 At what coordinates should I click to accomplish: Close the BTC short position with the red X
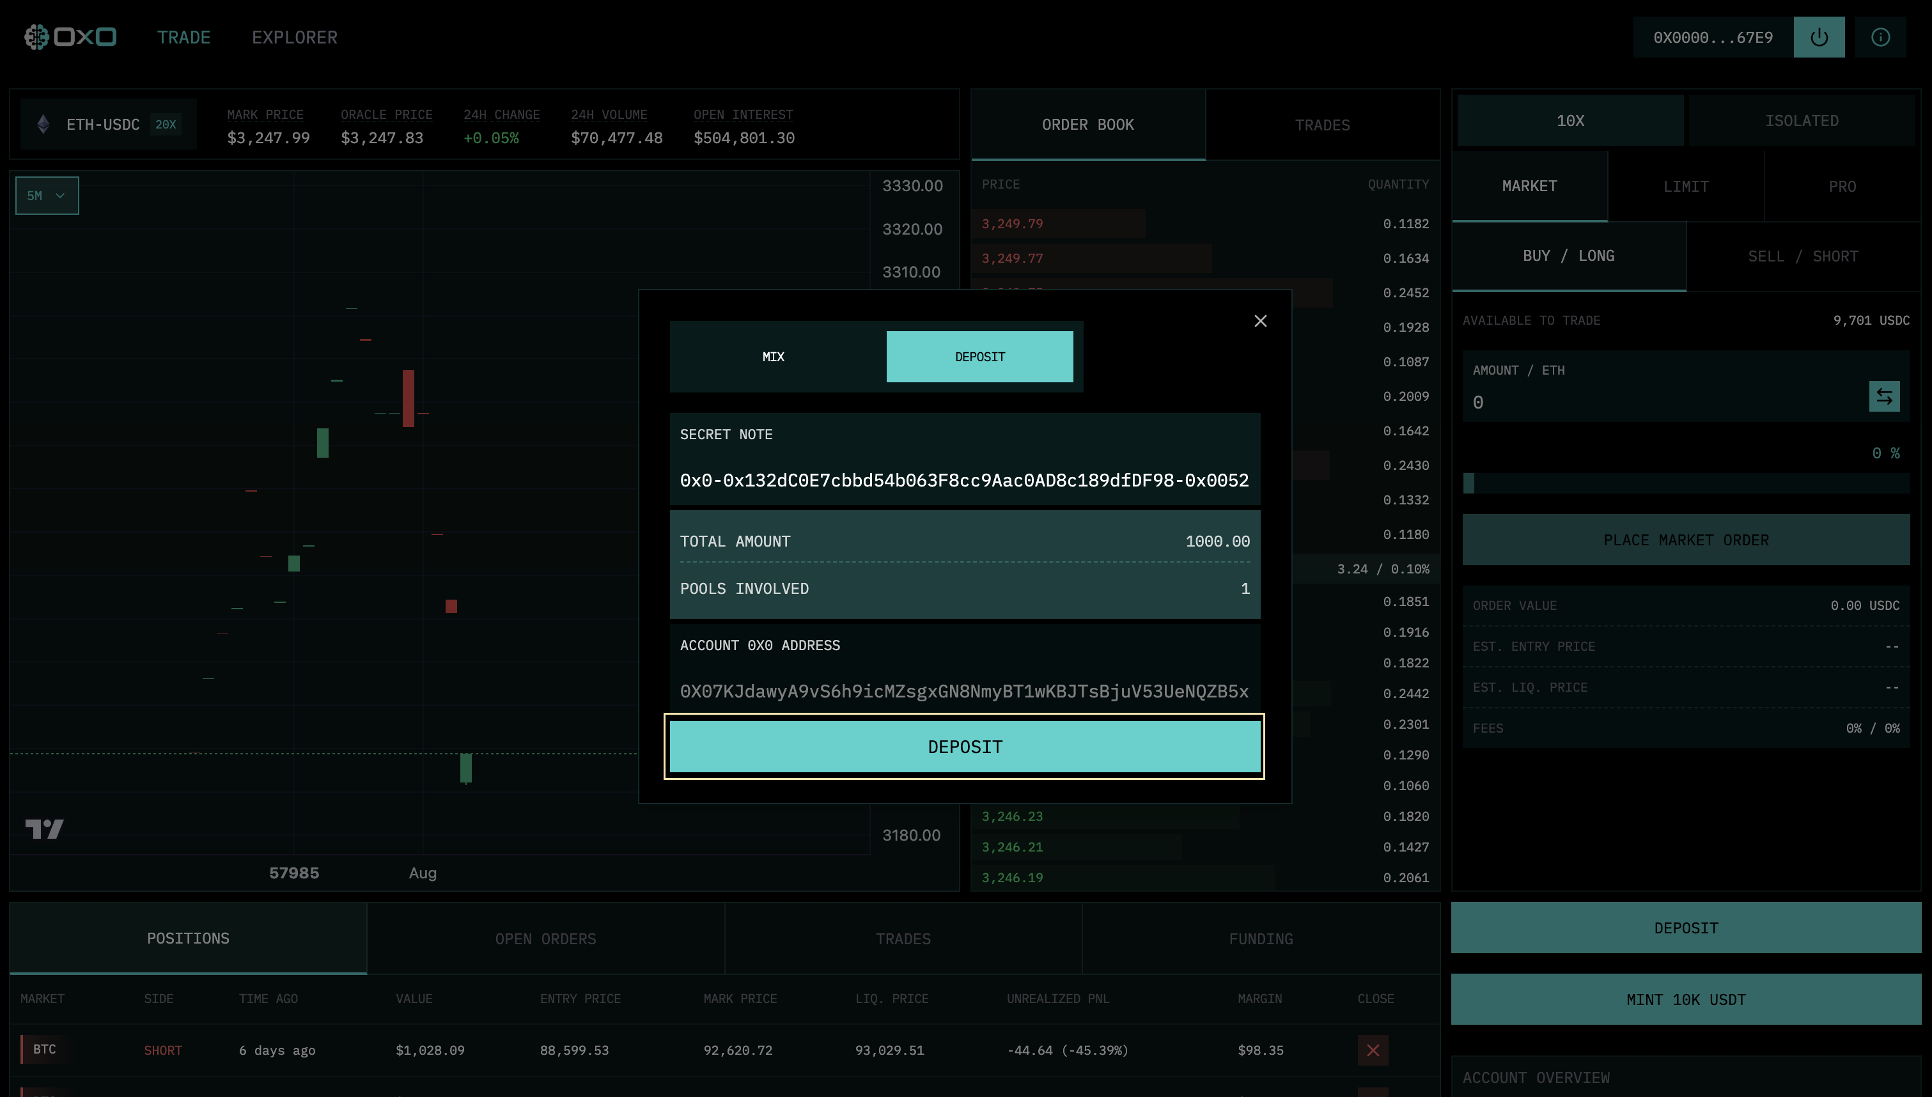(x=1373, y=1050)
